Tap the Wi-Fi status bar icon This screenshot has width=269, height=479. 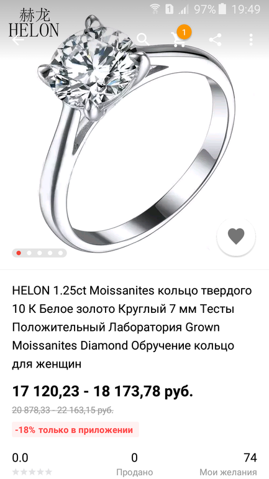tap(155, 9)
